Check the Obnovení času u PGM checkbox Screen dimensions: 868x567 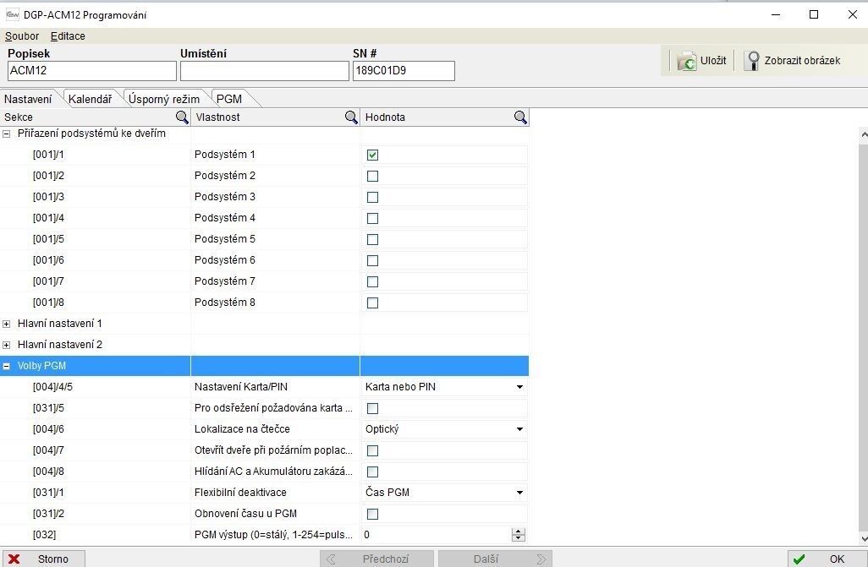372,514
